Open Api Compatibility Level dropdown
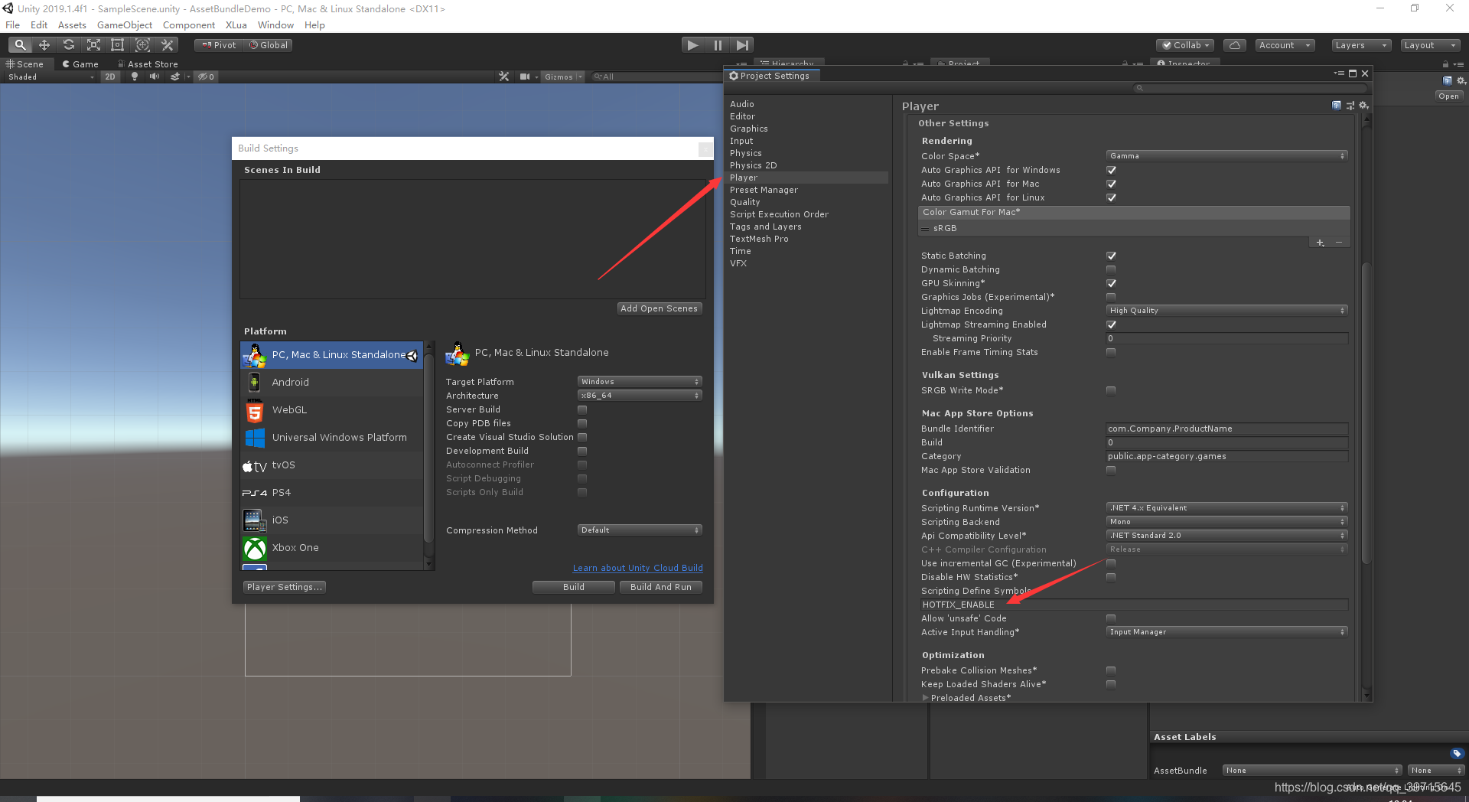This screenshot has height=802, width=1469. [1226, 536]
